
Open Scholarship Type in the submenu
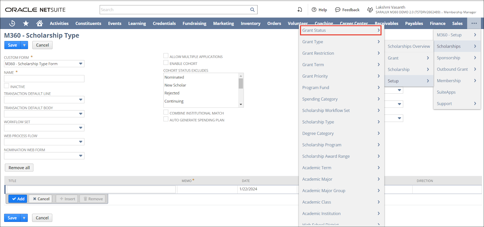(x=318, y=122)
